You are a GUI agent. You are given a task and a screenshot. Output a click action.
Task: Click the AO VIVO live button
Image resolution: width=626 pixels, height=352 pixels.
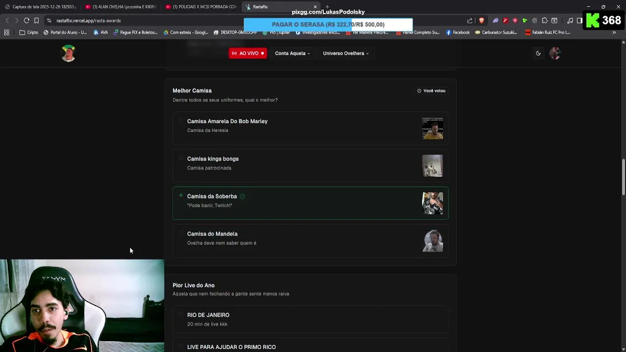(x=248, y=53)
